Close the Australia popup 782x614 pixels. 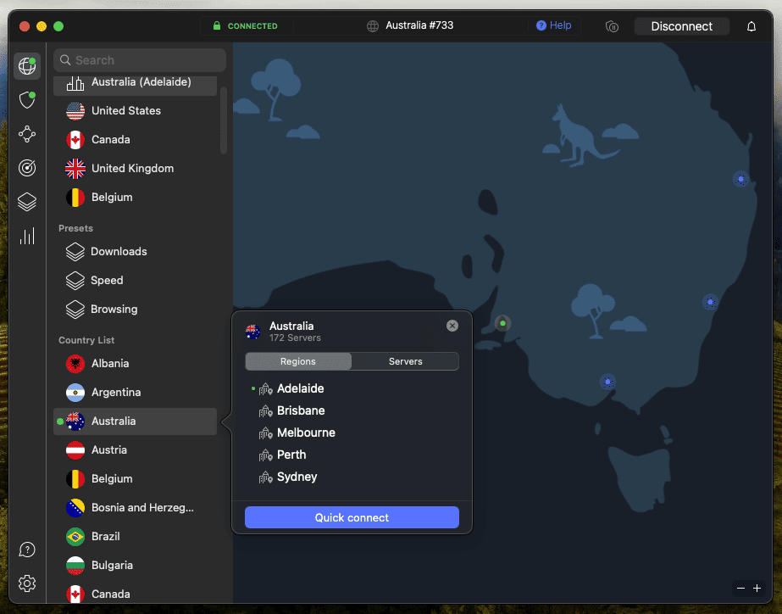[x=452, y=326]
